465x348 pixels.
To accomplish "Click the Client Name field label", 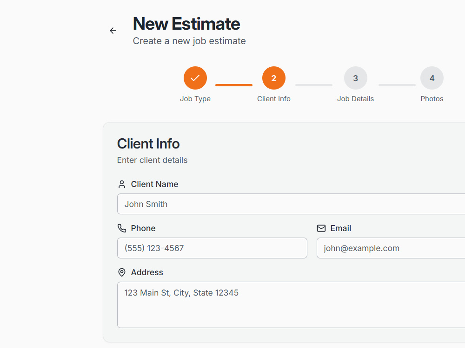I will tap(154, 184).
